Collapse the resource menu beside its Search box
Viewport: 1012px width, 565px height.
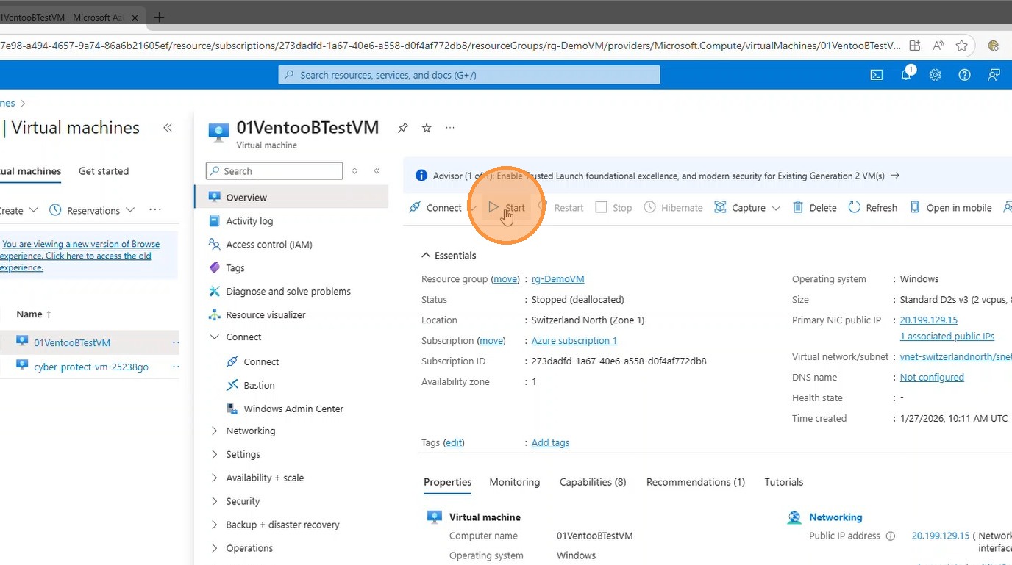pyautogui.click(x=377, y=171)
